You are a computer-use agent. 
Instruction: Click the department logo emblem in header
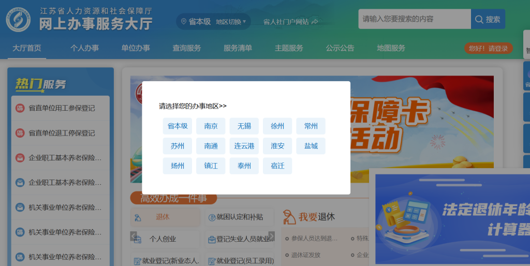click(x=18, y=20)
